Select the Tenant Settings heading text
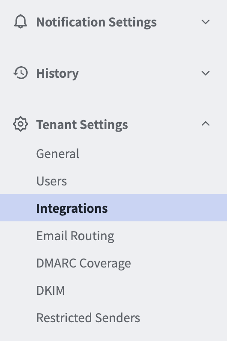The width and height of the screenshot is (227, 341). (x=82, y=125)
